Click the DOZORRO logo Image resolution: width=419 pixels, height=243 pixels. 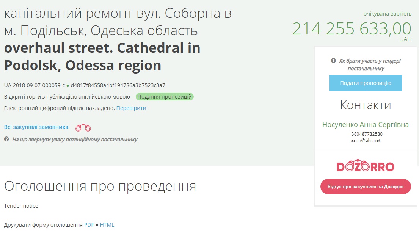(x=365, y=166)
